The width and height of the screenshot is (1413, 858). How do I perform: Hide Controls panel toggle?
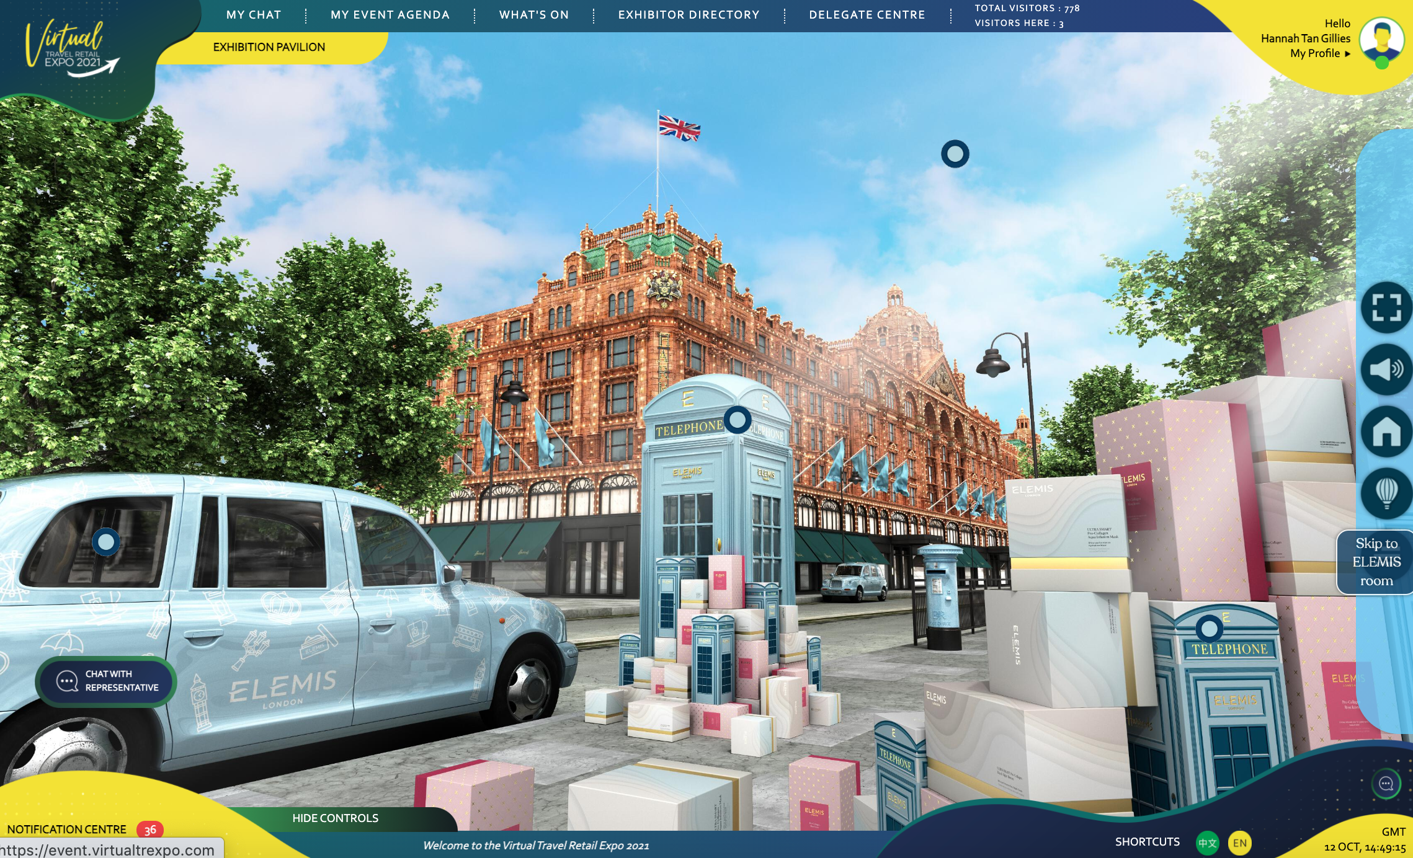click(335, 818)
